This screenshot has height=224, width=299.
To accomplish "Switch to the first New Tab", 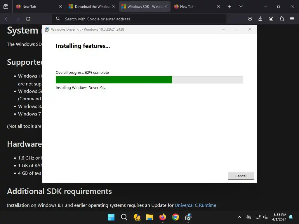I will pyautogui.click(x=39, y=6).
